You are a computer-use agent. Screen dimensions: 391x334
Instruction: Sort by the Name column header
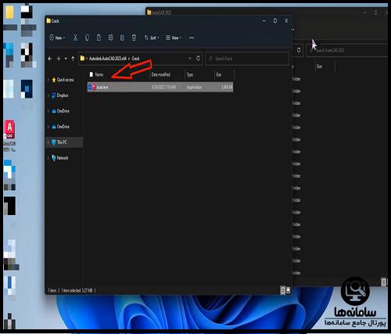click(99, 74)
